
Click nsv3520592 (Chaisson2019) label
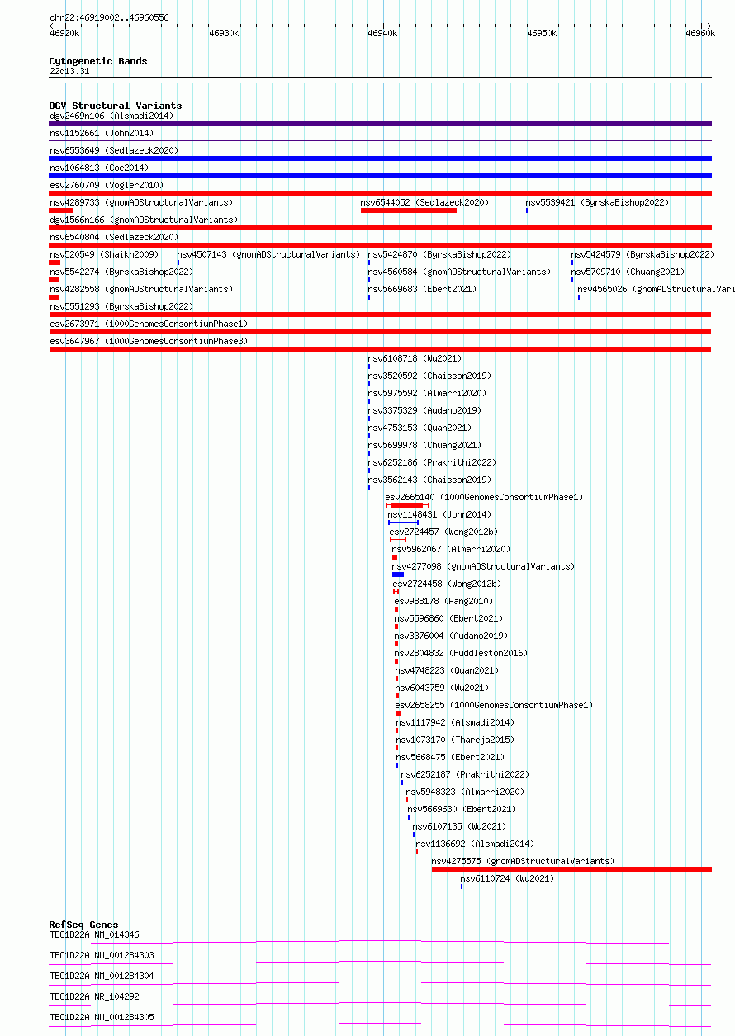click(x=429, y=376)
